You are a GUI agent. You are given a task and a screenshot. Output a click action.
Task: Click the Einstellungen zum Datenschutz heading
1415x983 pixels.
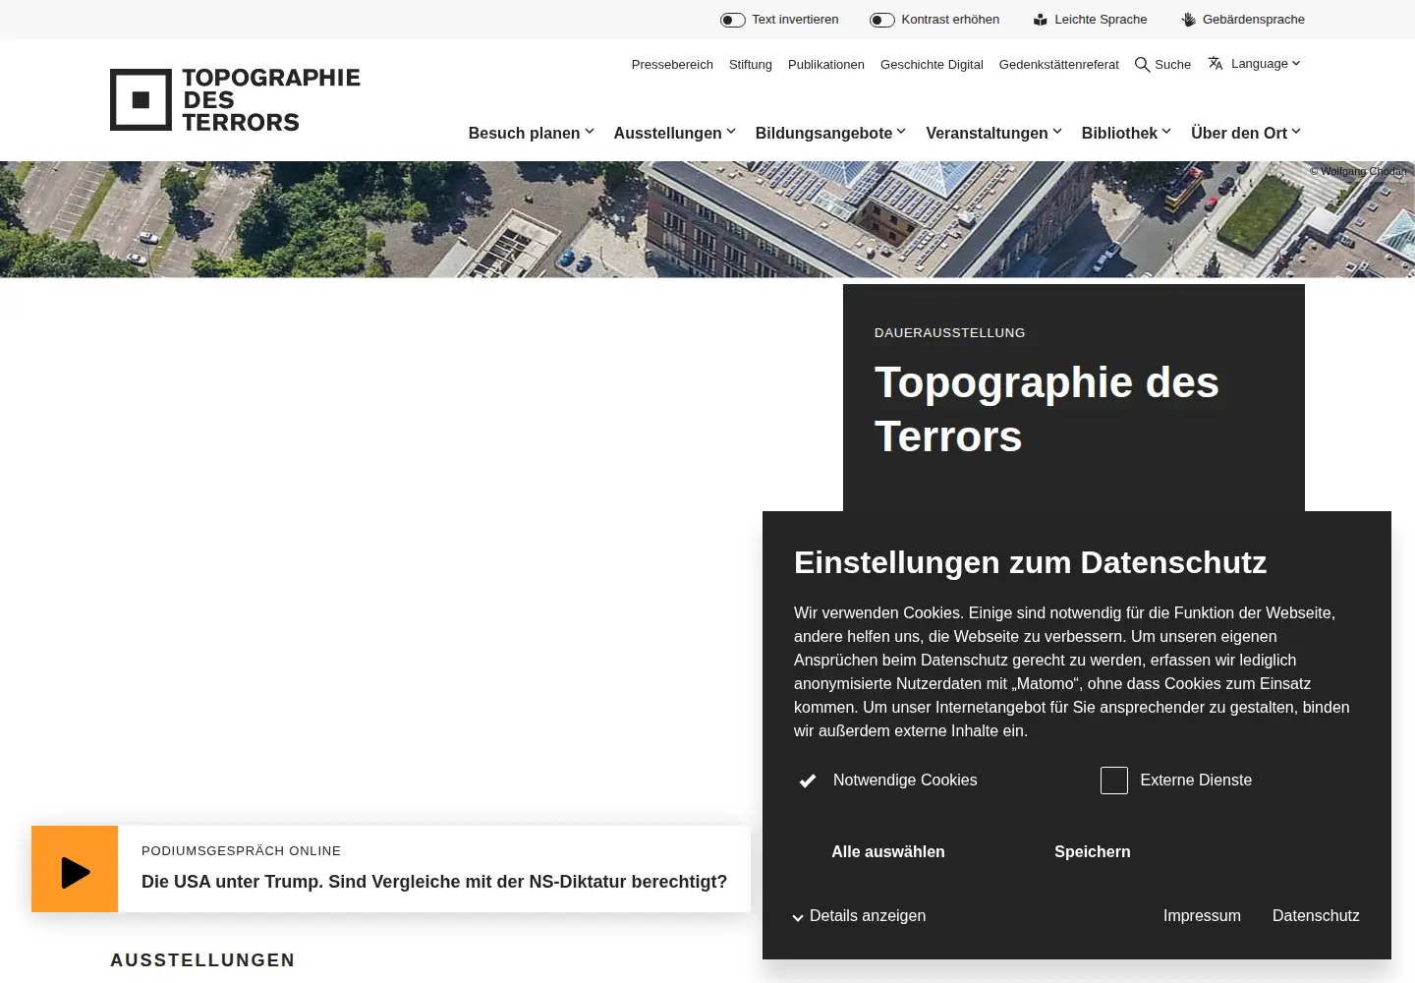(x=1030, y=562)
